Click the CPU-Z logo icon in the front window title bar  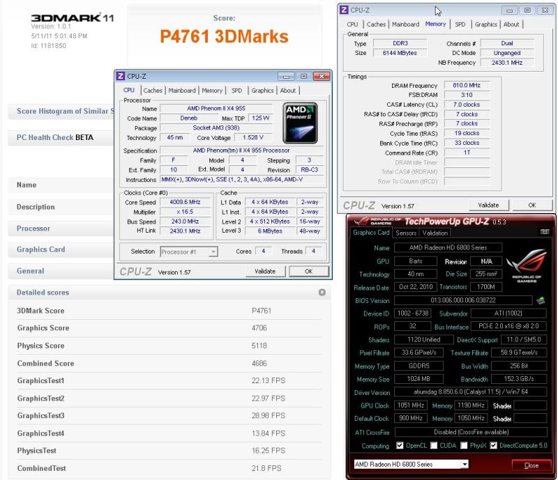click(121, 76)
